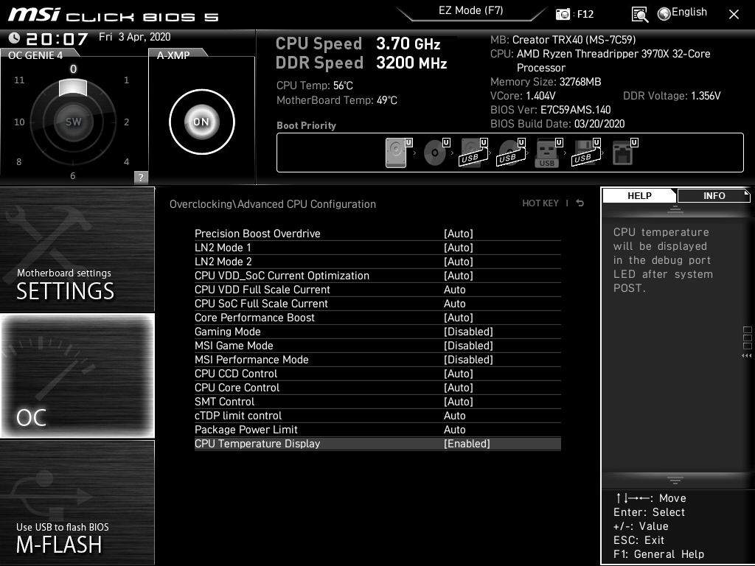This screenshot has width=755, height=566.
Task: Open Core Performance Boost [Auto] value
Action: click(x=459, y=318)
